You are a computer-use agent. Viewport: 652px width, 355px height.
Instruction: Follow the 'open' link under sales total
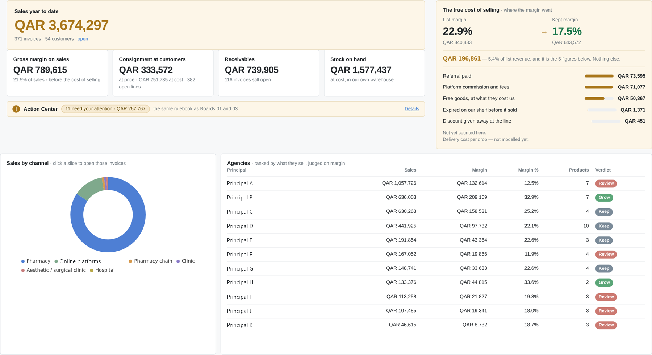(83, 39)
